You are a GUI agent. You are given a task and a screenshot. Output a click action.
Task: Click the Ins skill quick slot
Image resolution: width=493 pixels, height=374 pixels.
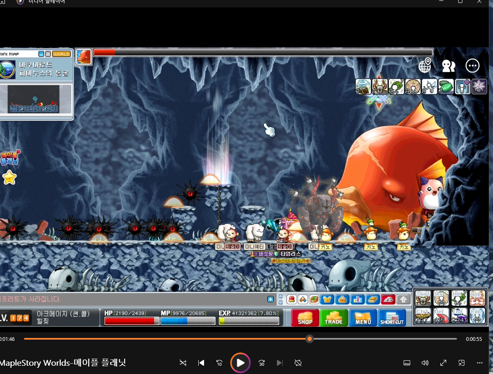click(441, 298)
